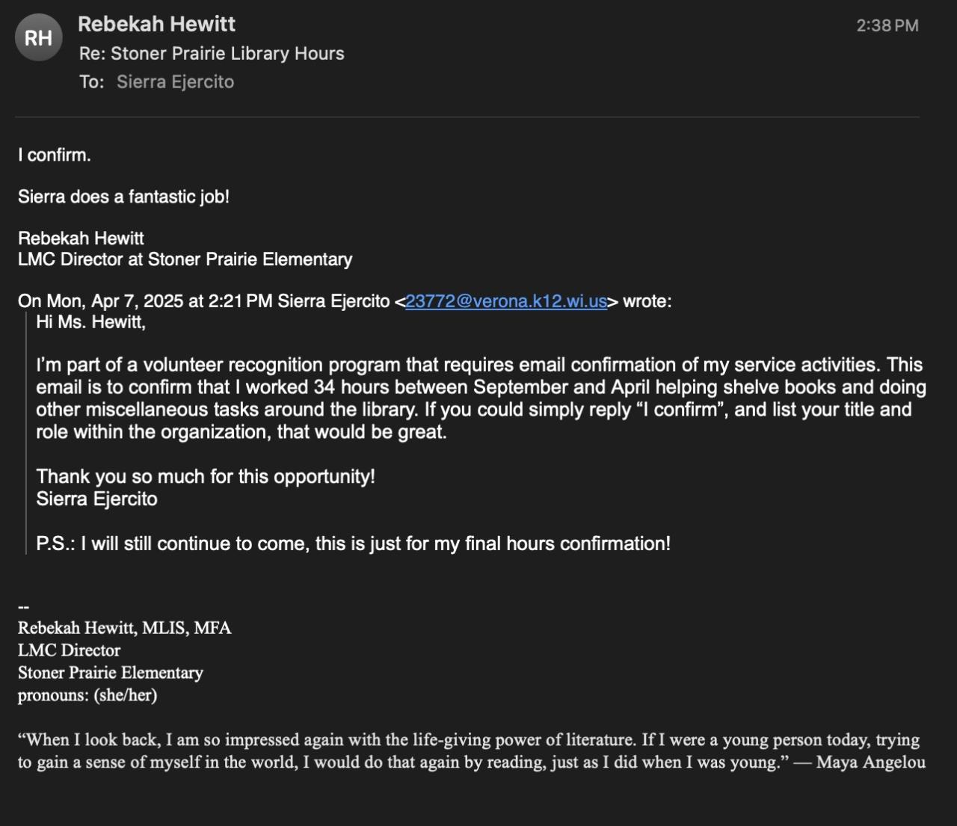Click the RH sender avatar
Image resolution: width=957 pixels, height=826 pixels.
tap(38, 37)
